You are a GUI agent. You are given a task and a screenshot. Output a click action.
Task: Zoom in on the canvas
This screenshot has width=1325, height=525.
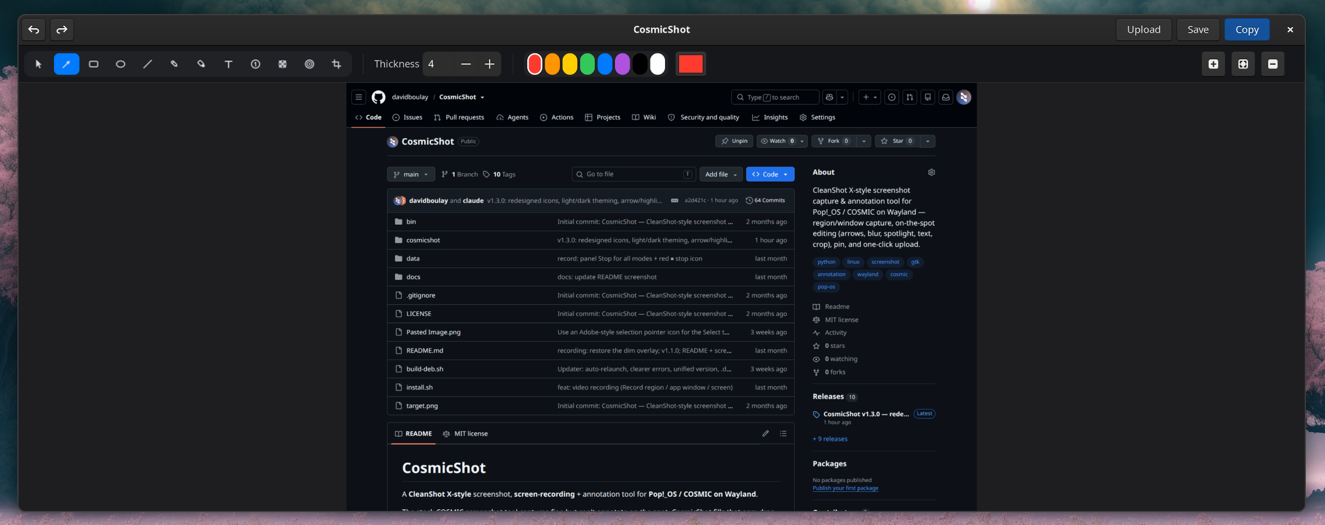pos(1213,64)
